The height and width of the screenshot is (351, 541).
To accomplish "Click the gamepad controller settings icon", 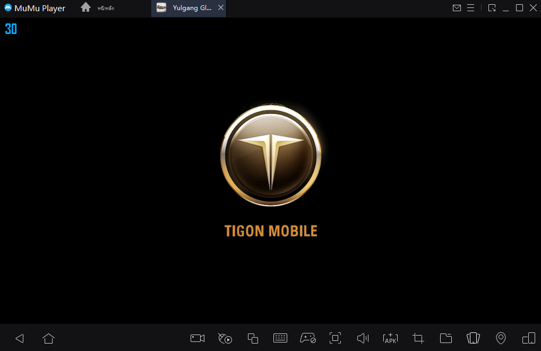I will click(308, 338).
